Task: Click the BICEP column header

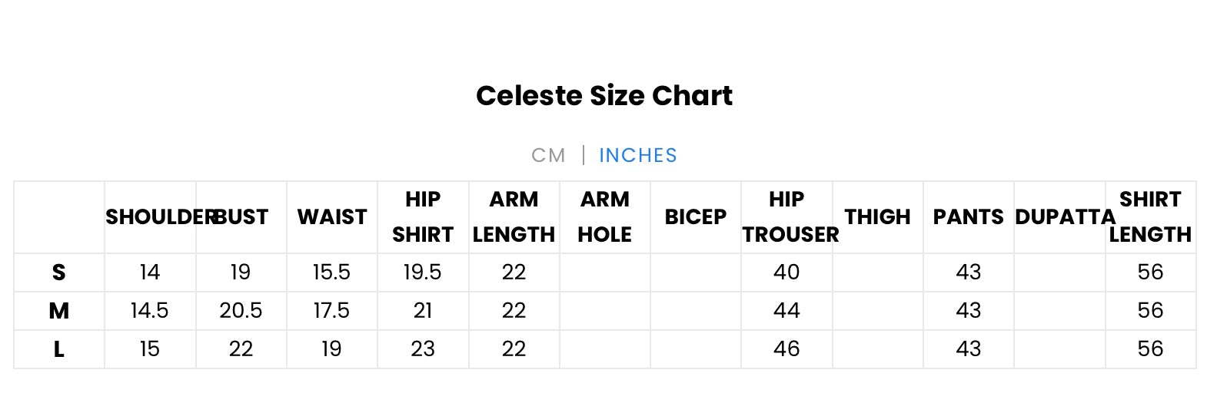Action: 696,217
